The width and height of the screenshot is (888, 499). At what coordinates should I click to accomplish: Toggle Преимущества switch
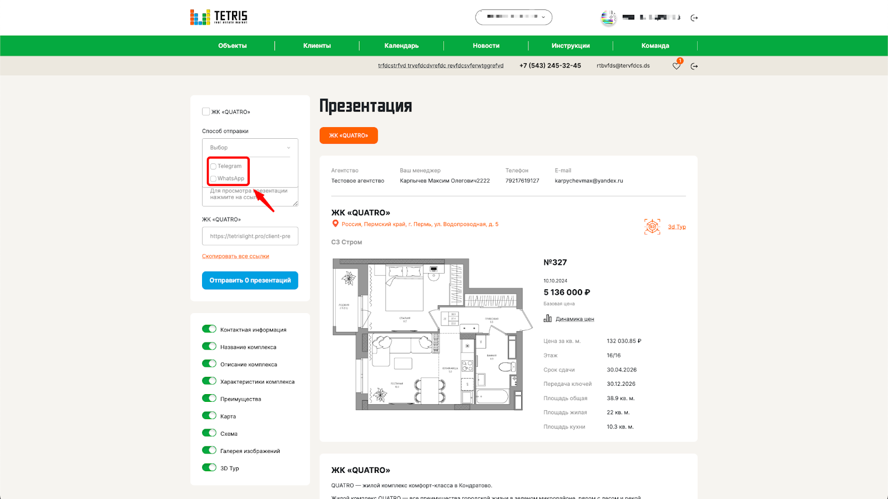(x=209, y=399)
